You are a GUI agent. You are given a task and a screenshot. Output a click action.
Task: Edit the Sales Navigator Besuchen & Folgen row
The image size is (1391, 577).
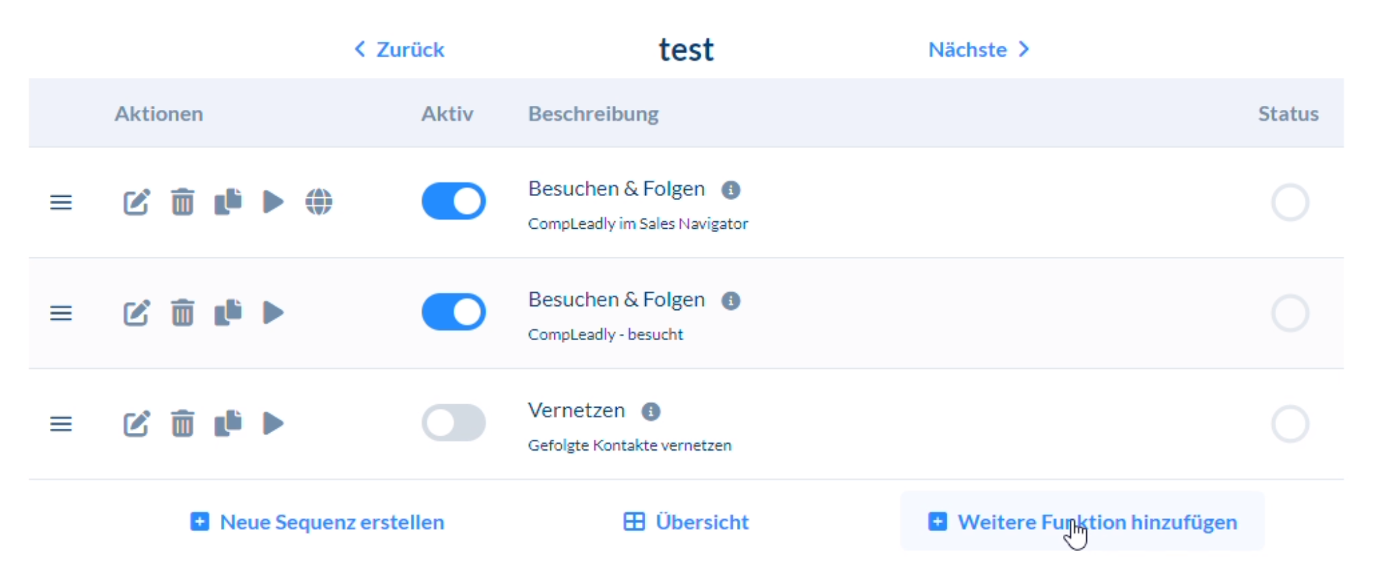point(136,202)
